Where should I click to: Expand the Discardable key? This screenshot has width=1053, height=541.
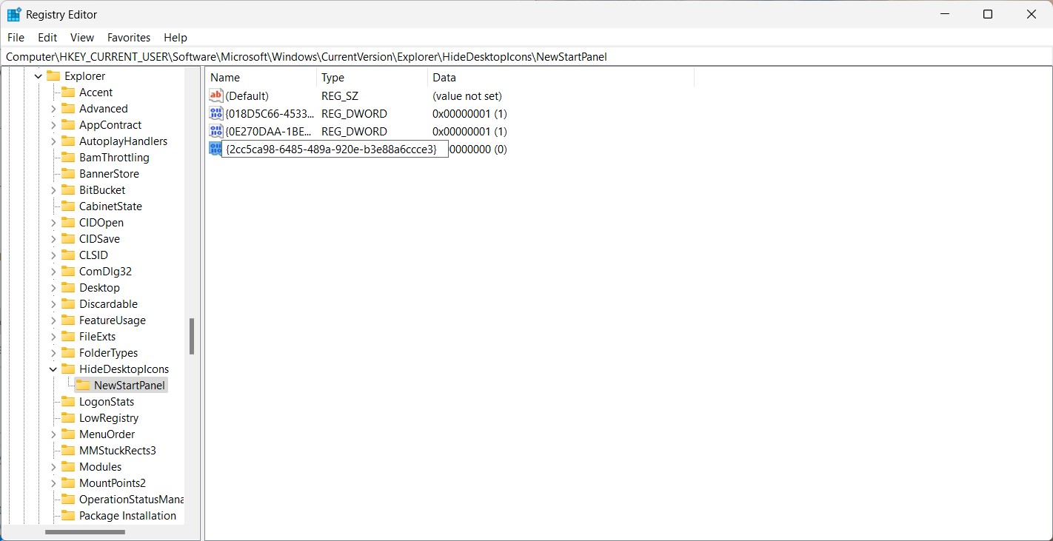(53, 304)
